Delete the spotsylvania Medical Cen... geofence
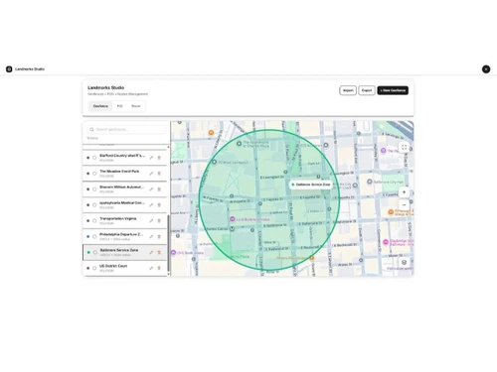This screenshot has height=372, width=497. pos(159,205)
